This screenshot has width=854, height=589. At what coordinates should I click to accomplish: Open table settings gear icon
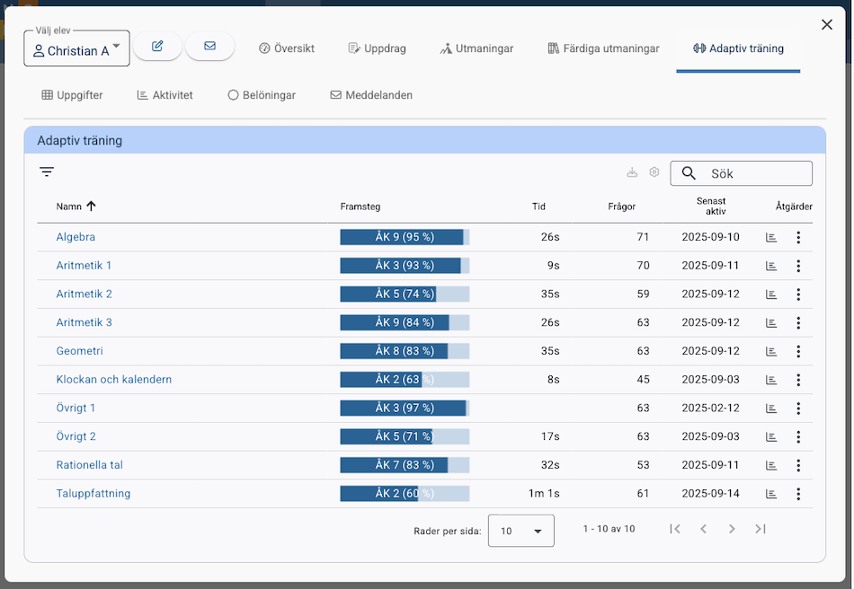pos(654,172)
